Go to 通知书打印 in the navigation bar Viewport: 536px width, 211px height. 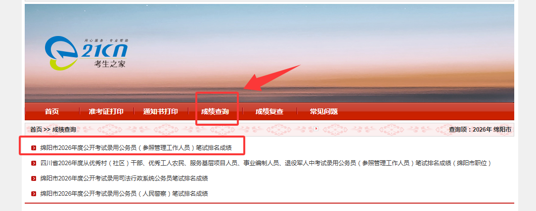click(160, 111)
